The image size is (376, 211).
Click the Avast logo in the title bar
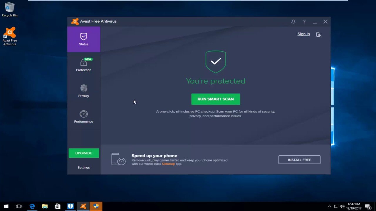click(x=75, y=21)
